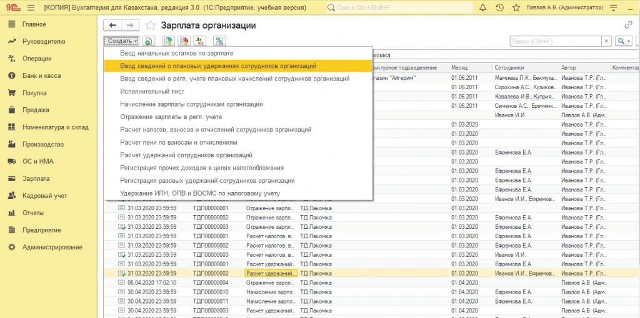The image size is (640, 318).
Task: Select document number ТДЛ00000010
Action: (x=211, y=292)
